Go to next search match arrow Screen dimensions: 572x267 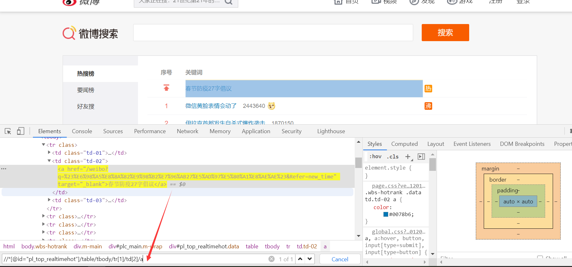[x=310, y=259]
